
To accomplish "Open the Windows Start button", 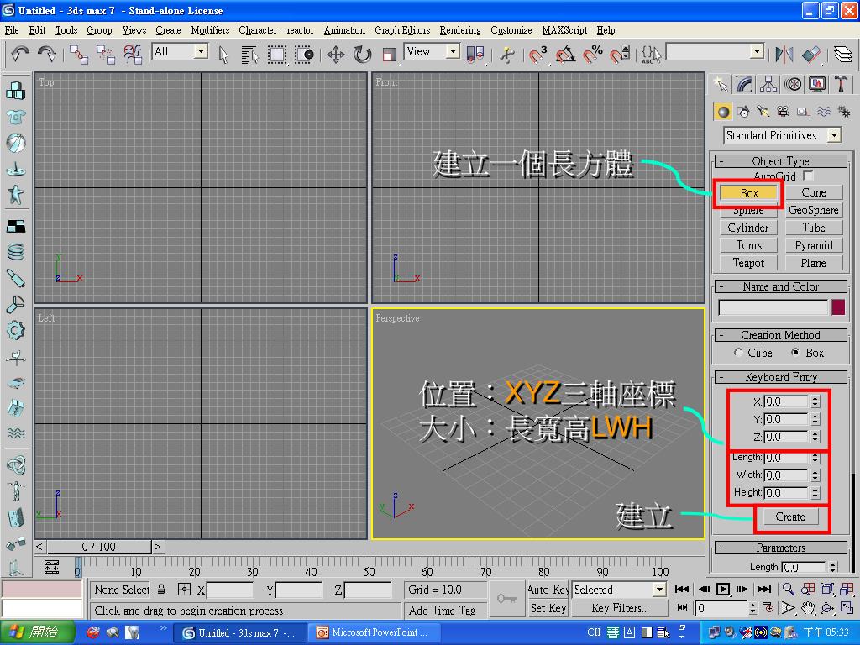I will [x=37, y=632].
